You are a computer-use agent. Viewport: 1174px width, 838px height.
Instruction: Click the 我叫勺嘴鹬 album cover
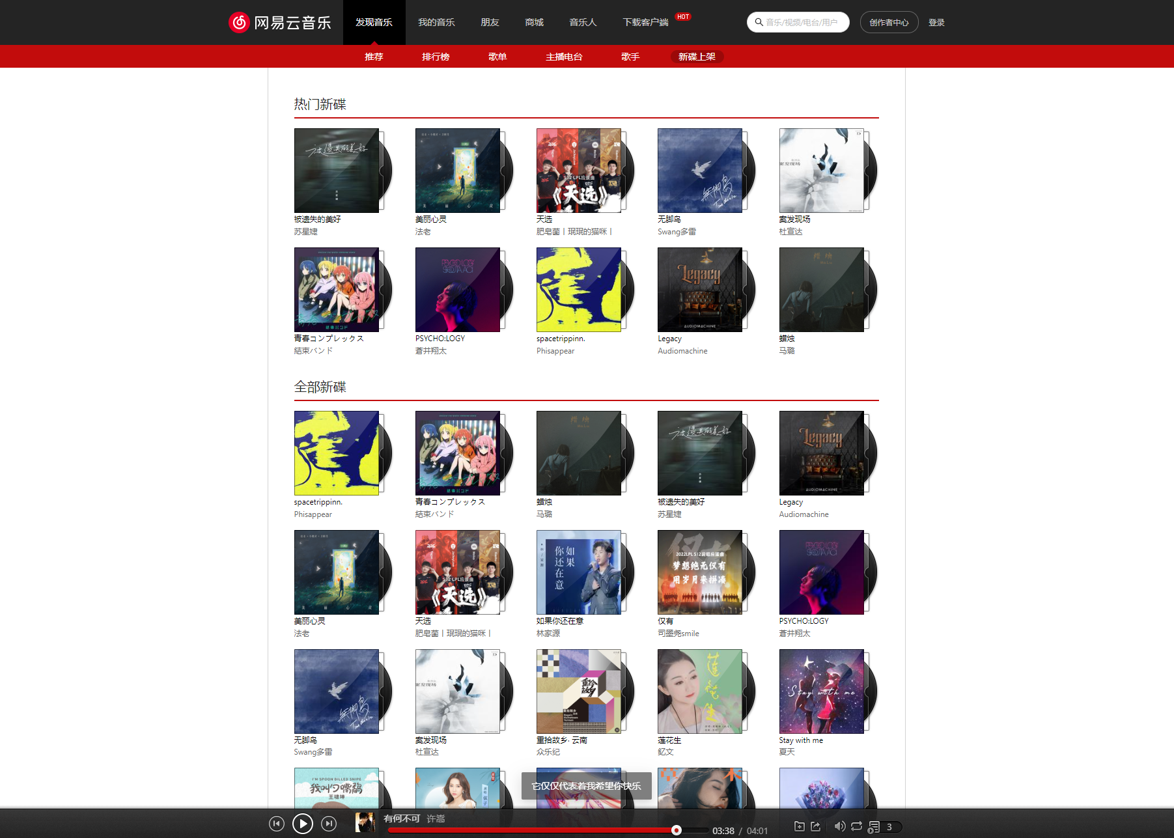[x=336, y=788]
